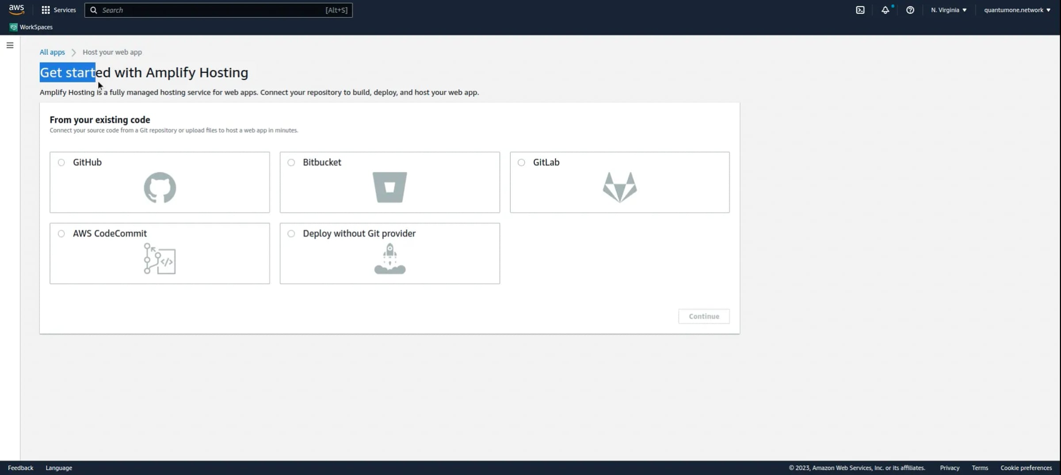Open the help question mark icon
Viewport: 1061px width, 475px height.
pyautogui.click(x=910, y=10)
